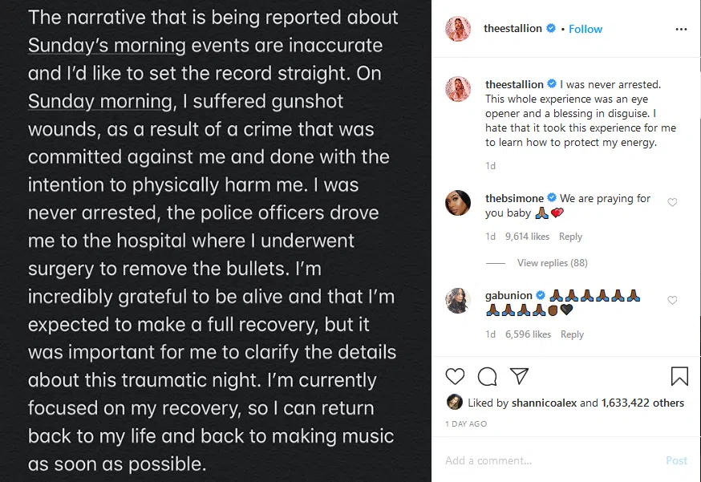Open gabunion username link

click(509, 295)
